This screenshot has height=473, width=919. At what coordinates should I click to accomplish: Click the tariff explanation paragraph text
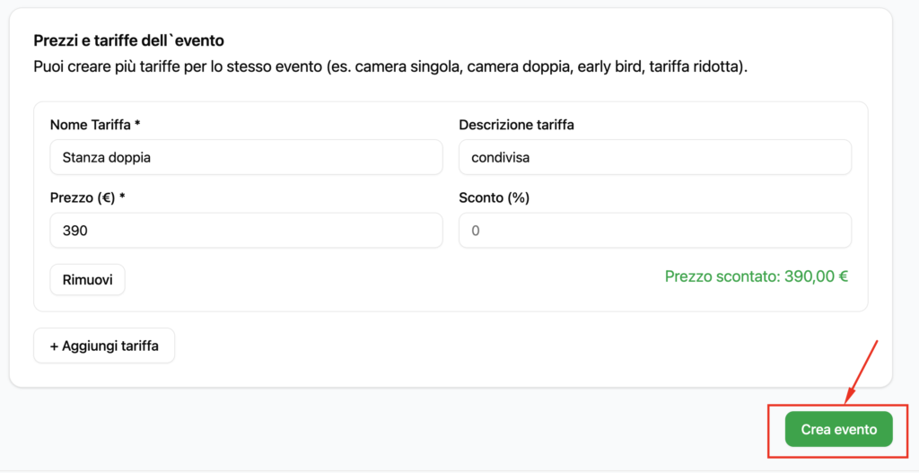390,67
